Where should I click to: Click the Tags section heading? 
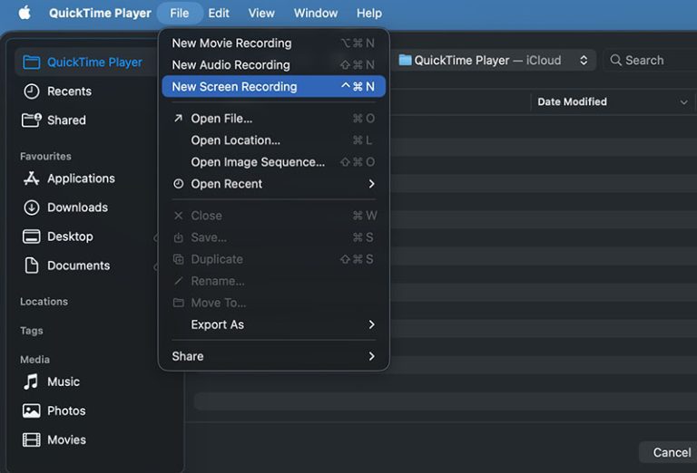click(32, 331)
